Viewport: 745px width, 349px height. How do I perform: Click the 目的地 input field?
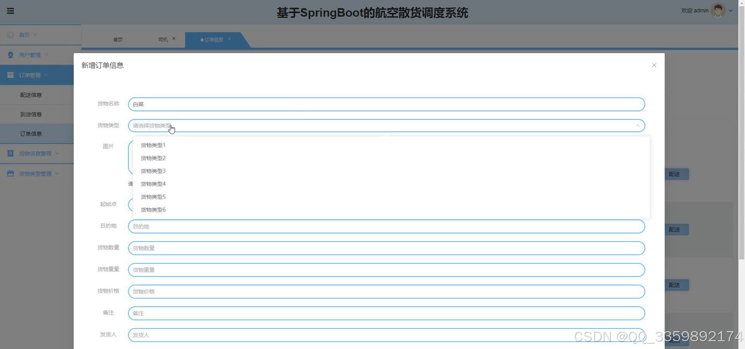click(386, 226)
